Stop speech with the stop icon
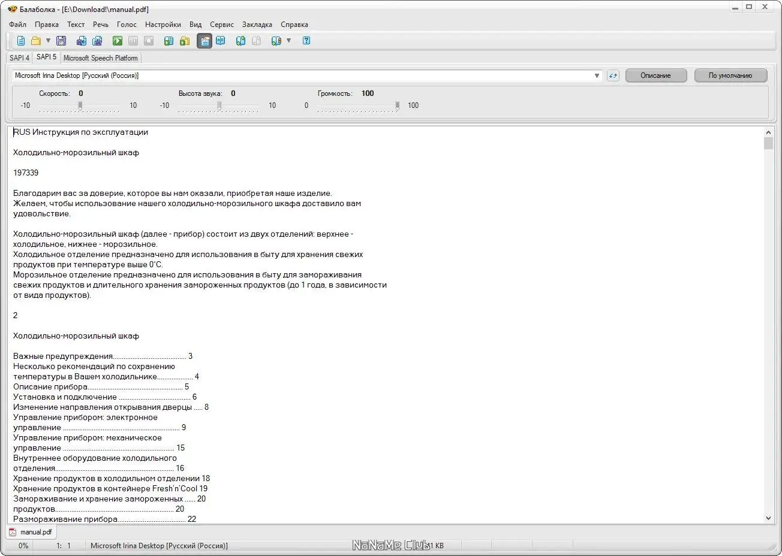Image resolution: width=782 pixels, height=556 pixels. tap(149, 41)
